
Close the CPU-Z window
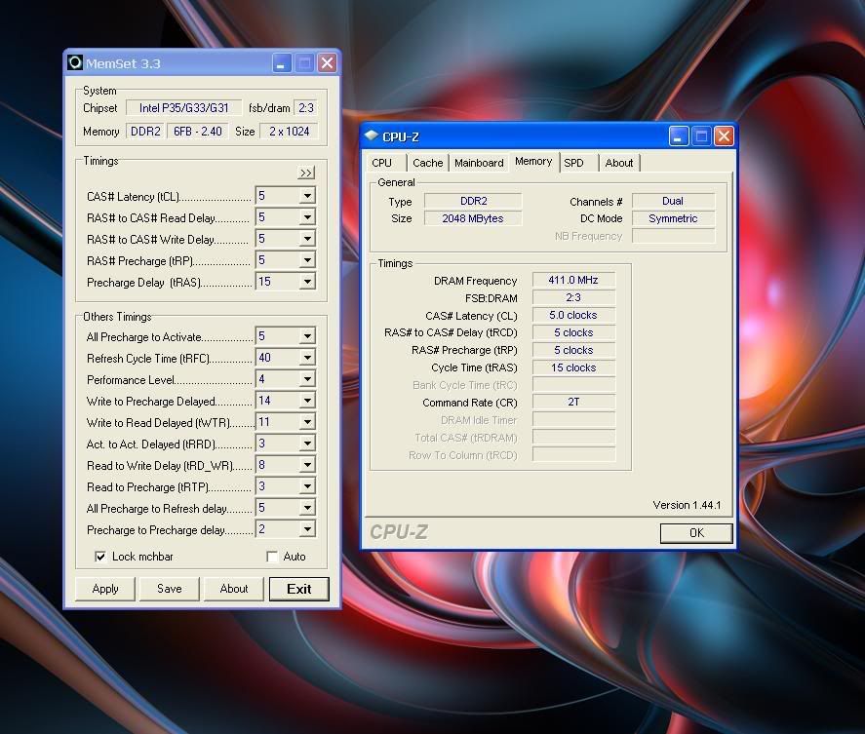(x=724, y=136)
